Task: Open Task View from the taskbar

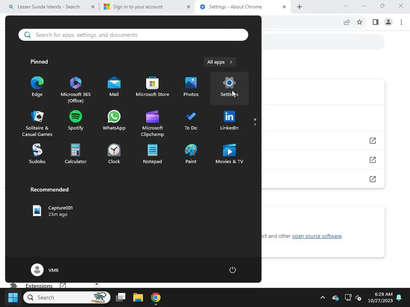Action: click(121, 297)
